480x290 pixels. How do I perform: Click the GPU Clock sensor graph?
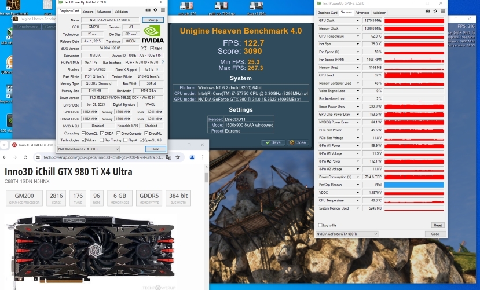414,20
